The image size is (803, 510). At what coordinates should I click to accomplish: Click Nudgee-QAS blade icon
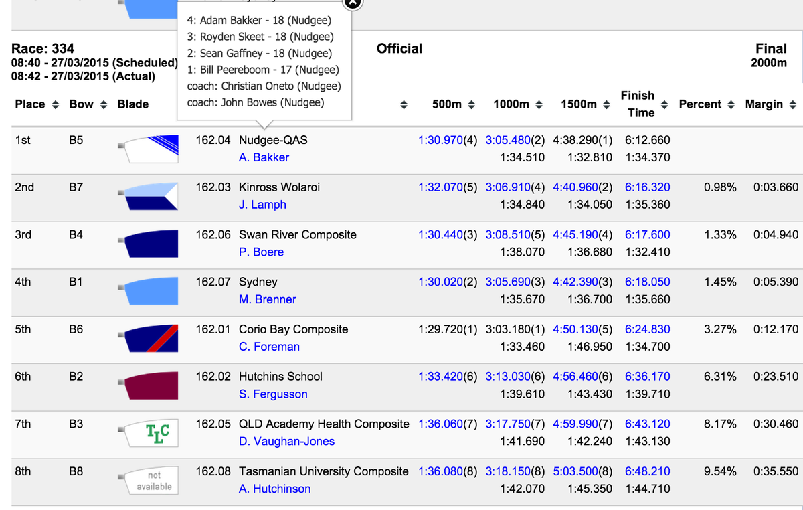pyautogui.click(x=148, y=148)
